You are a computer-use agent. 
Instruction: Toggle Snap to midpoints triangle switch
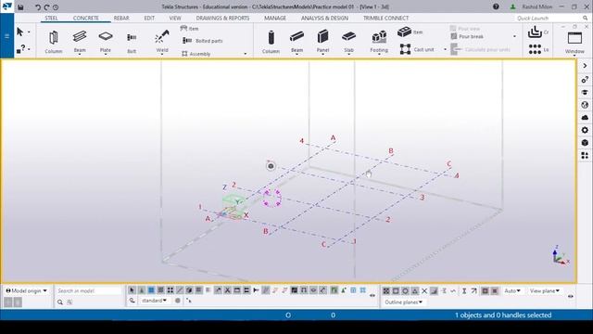415,290
